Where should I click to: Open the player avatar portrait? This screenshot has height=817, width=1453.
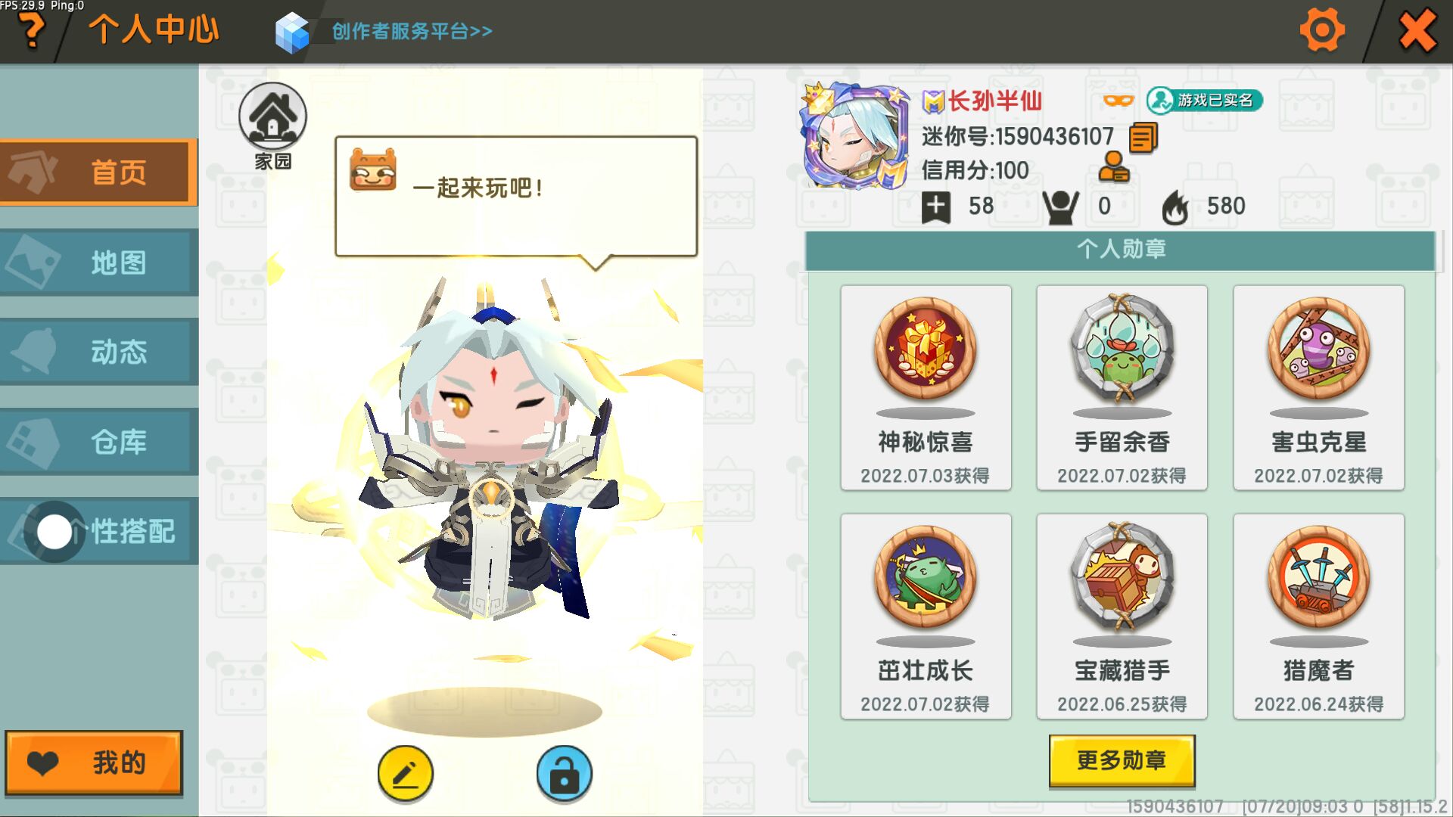coord(855,136)
